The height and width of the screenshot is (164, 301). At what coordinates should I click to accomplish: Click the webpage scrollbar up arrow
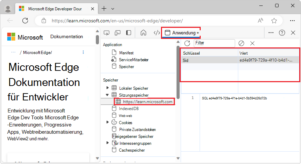click(x=97, y=31)
